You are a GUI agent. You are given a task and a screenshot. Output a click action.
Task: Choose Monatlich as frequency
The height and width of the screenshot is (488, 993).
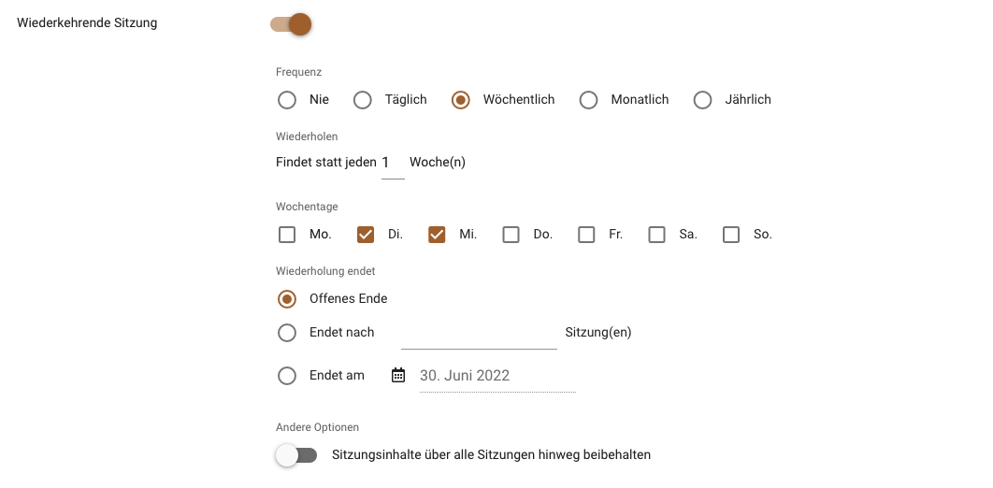tap(588, 100)
